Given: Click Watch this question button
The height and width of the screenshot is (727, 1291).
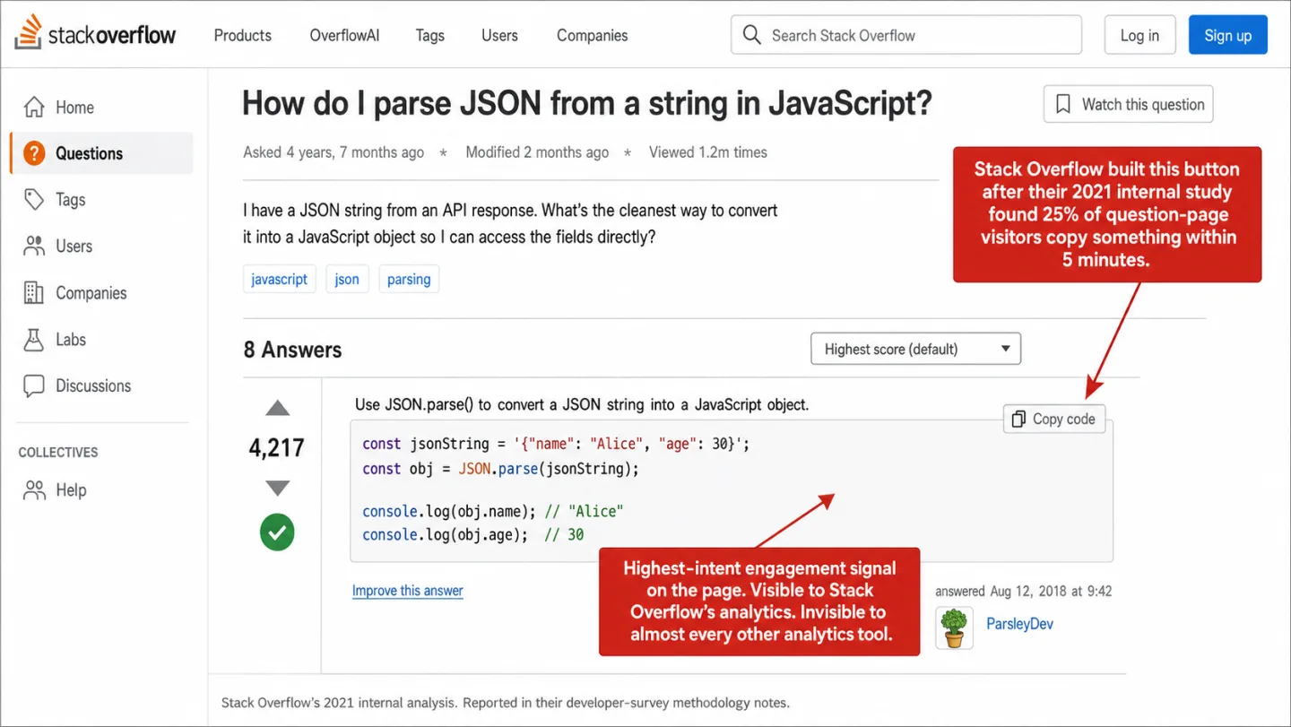Looking at the screenshot, I should (x=1129, y=105).
